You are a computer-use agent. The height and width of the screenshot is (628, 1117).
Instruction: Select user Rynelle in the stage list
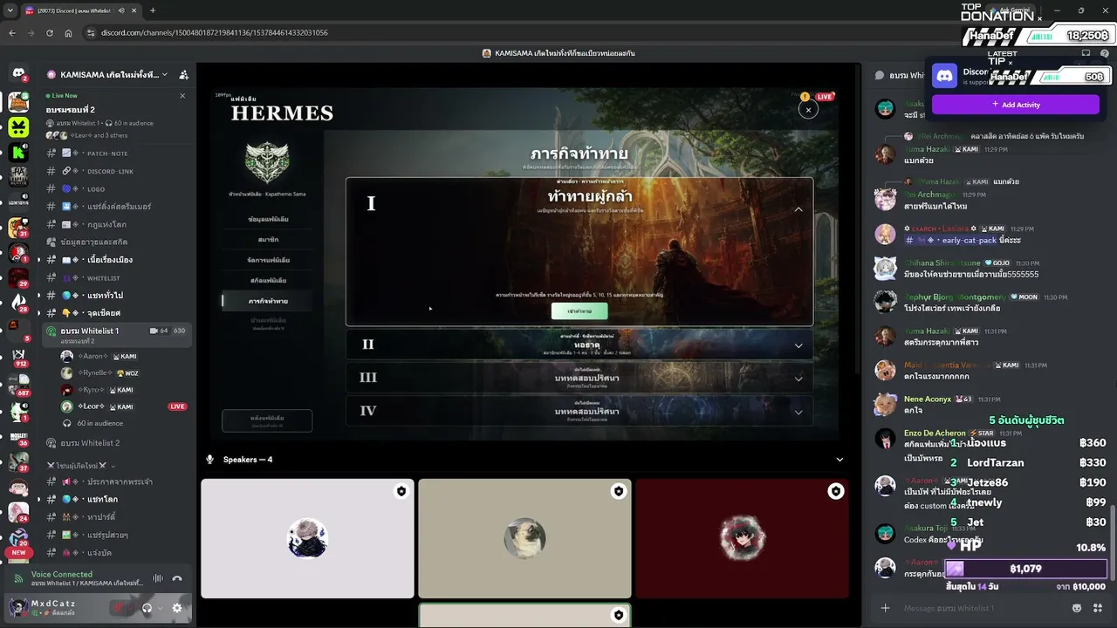pyautogui.click(x=125, y=373)
